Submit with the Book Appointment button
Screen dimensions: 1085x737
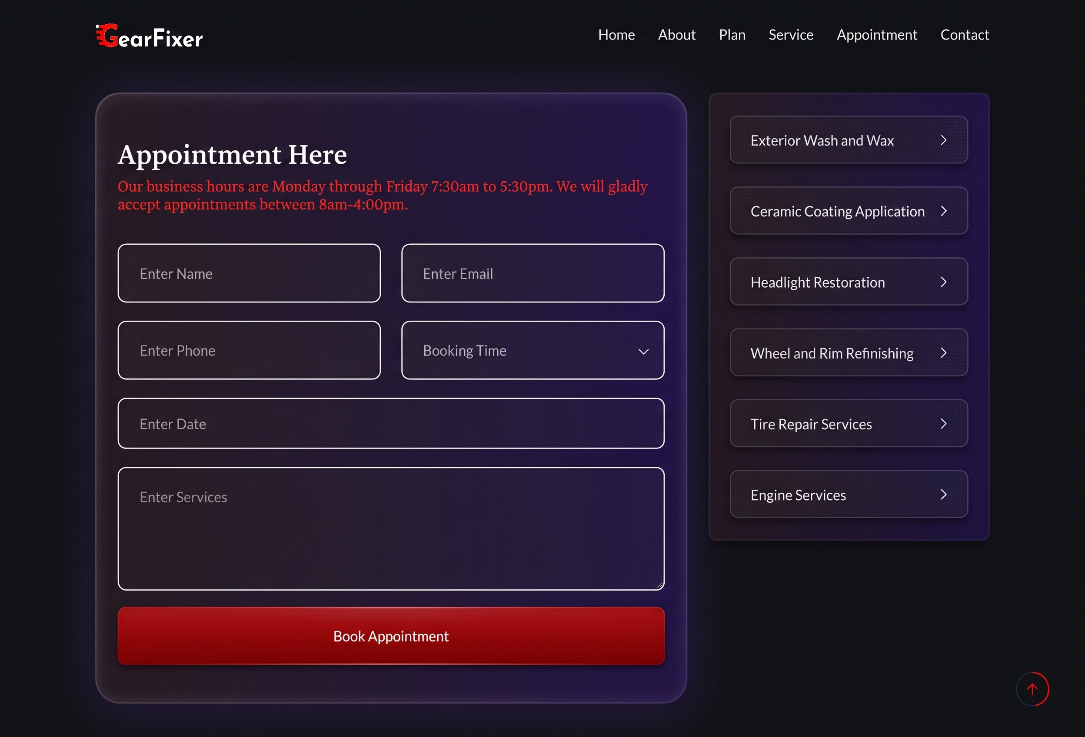coord(391,636)
